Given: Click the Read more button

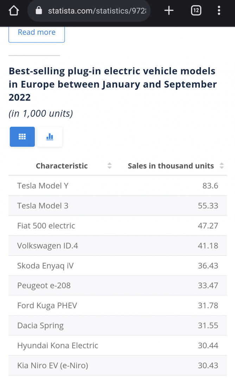Looking at the screenshot, I should tap(37, 32).
